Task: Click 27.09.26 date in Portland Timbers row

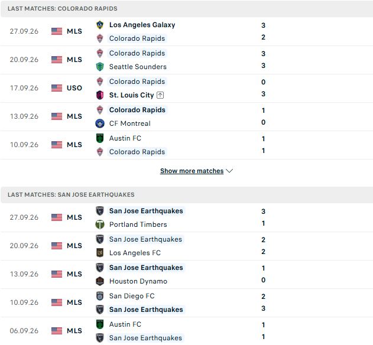Action: tap(24, 217)
